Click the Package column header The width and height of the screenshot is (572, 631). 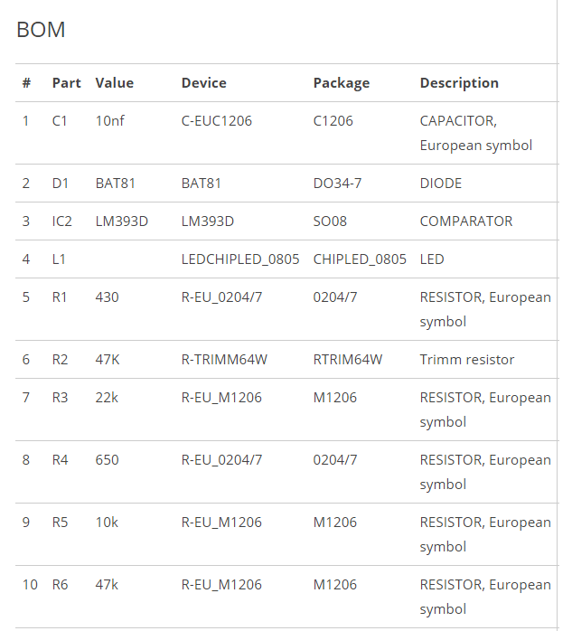click(x=341, y=83)
